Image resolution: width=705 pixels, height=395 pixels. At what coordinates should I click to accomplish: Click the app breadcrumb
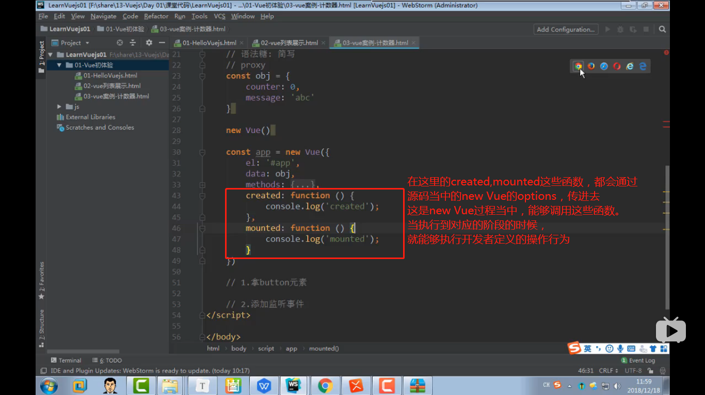[x=292, y=349]
